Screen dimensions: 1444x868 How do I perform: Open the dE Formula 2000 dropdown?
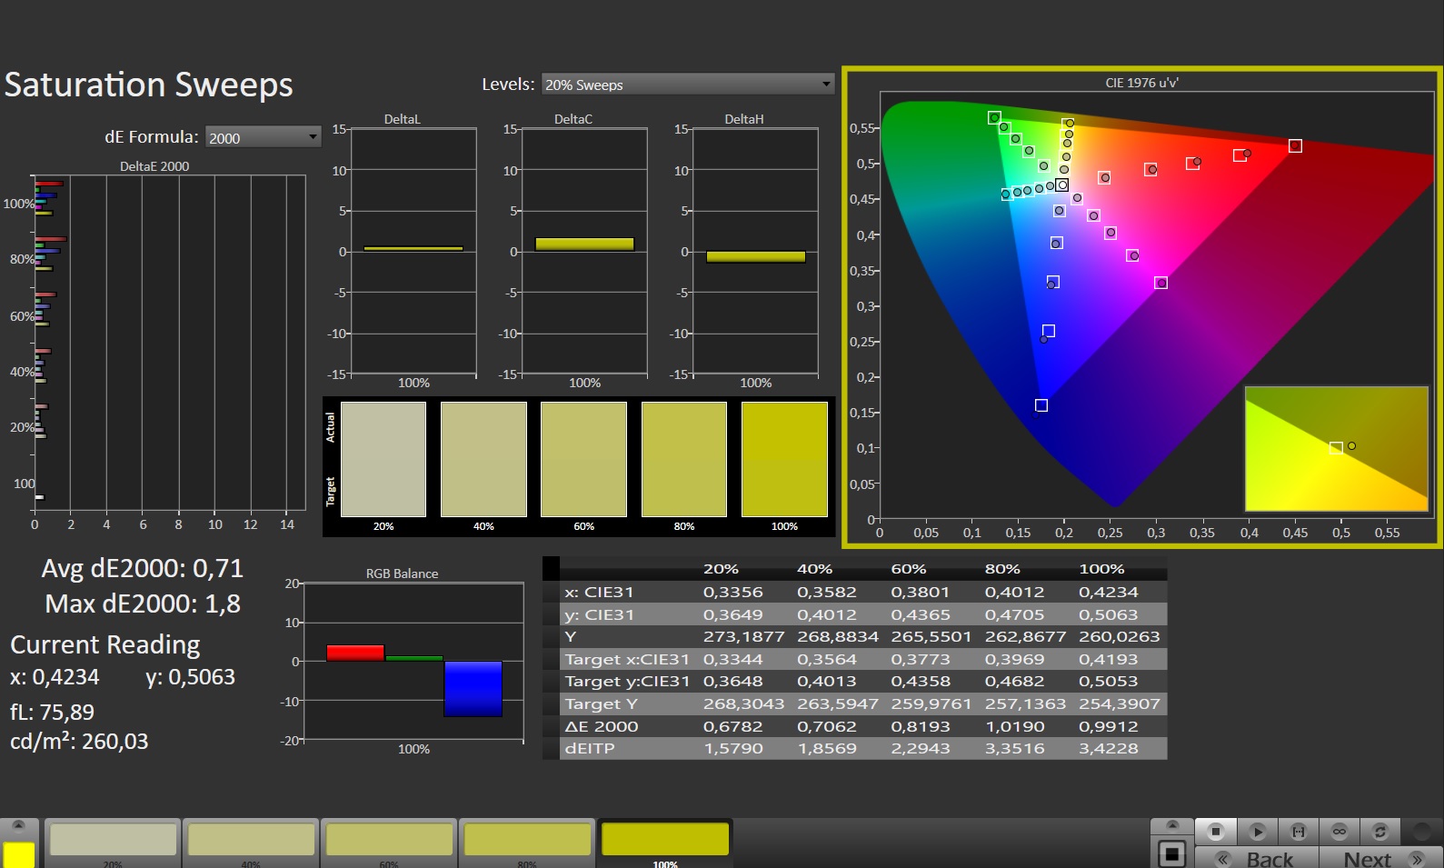click(x=263, y=137)
